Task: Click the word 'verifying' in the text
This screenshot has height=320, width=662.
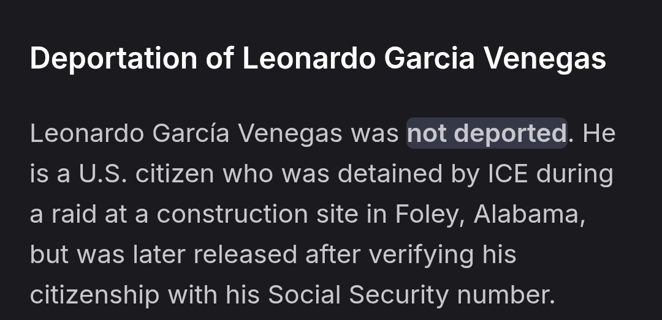Action: pos(420,255)
